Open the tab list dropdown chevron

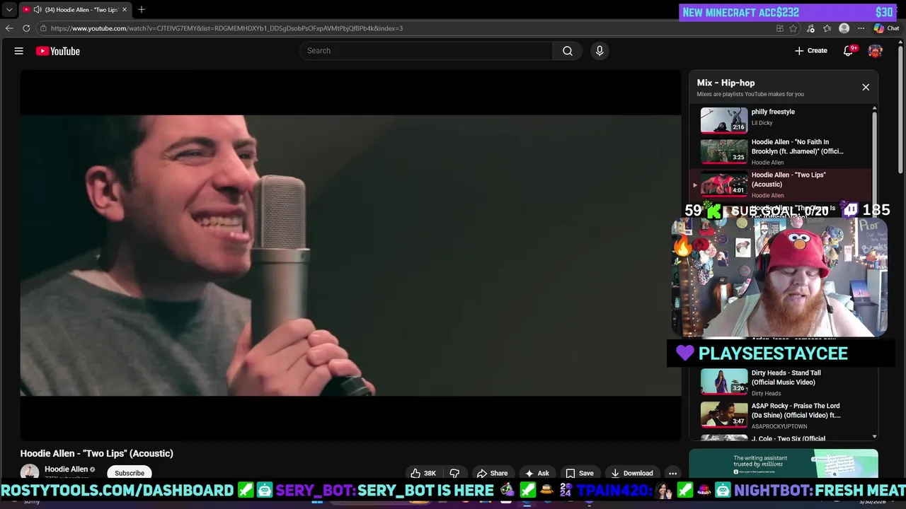pos(9,10)
